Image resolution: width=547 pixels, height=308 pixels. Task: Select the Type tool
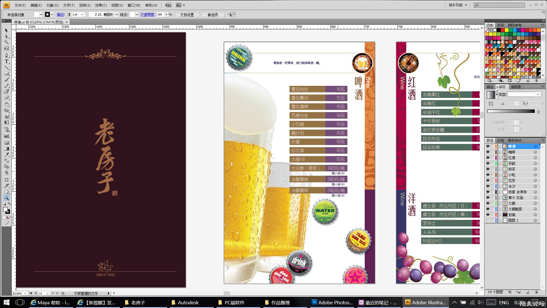click(x=6, y=61)
